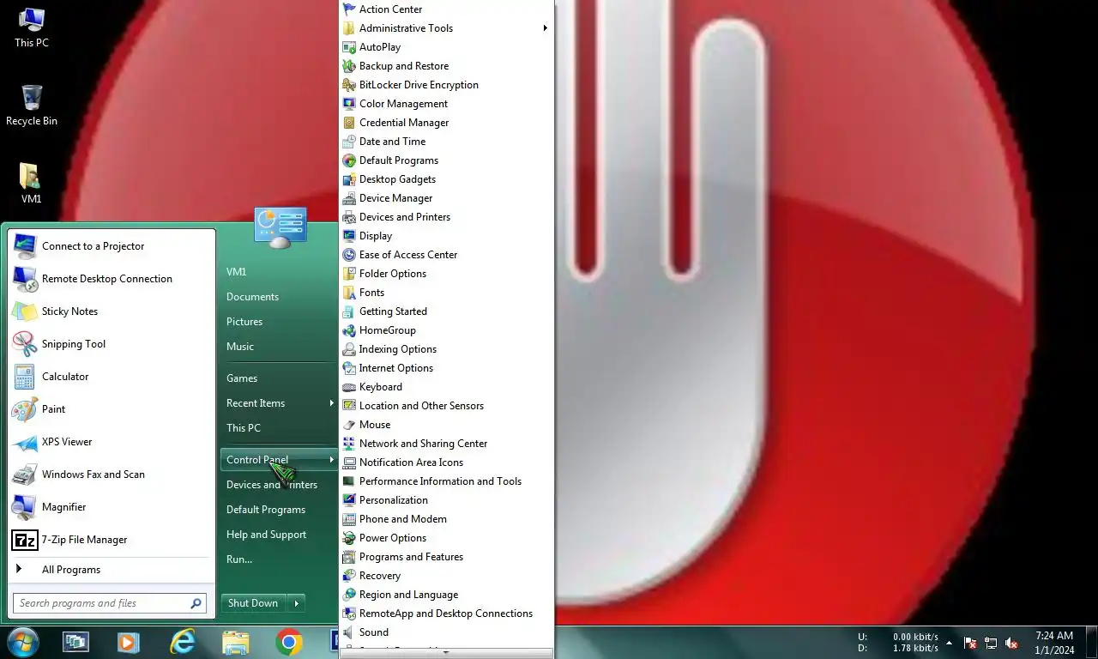Select Date and Time

click(446, 142)
